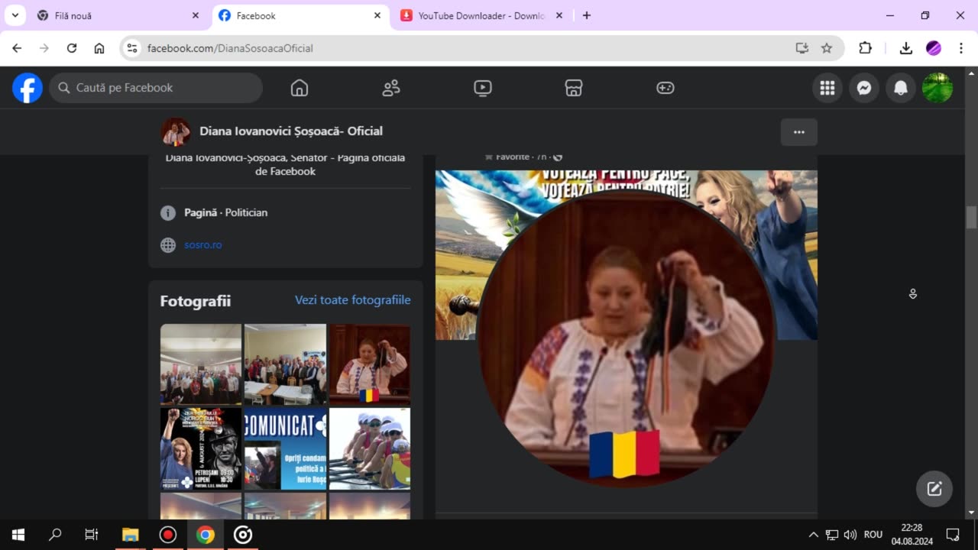Open Task View on taskbar

coord(92,535)
